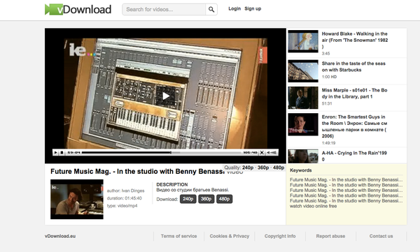The image size is (420, 252).
Task: Open the Sign up link
Action: click(x=253, y=8)
